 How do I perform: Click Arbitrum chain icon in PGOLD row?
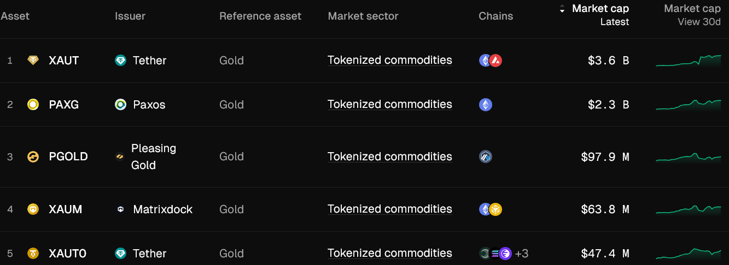coord(485,157)
